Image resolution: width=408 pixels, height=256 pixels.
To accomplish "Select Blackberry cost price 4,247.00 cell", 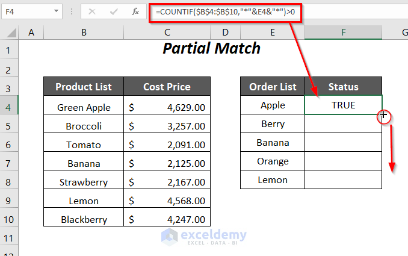I will pyautogui.click(x=167, y=220).
